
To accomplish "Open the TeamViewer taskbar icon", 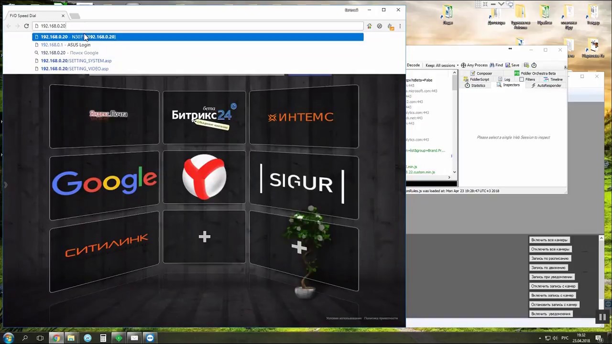I will pos(150,338).
